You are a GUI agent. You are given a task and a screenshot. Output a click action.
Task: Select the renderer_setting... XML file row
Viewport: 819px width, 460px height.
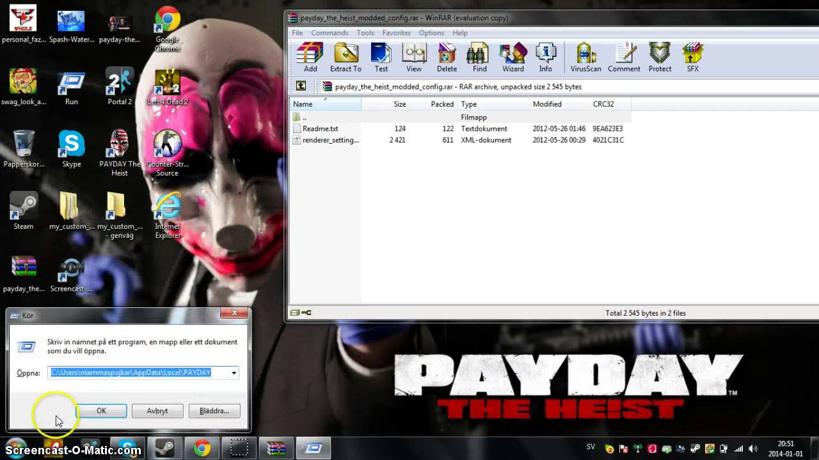tap(461, 140)
